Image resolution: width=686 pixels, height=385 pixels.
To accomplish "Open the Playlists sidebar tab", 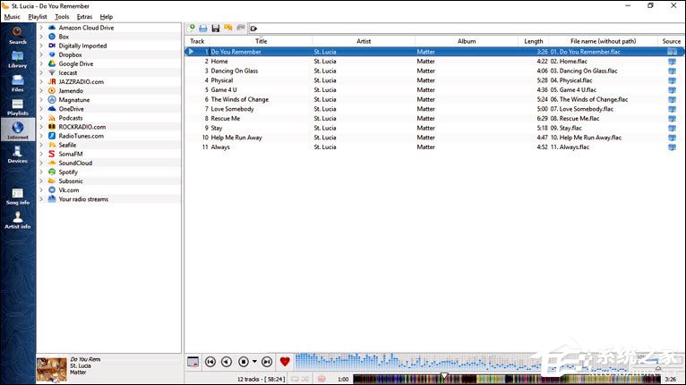I will [17, 107].
